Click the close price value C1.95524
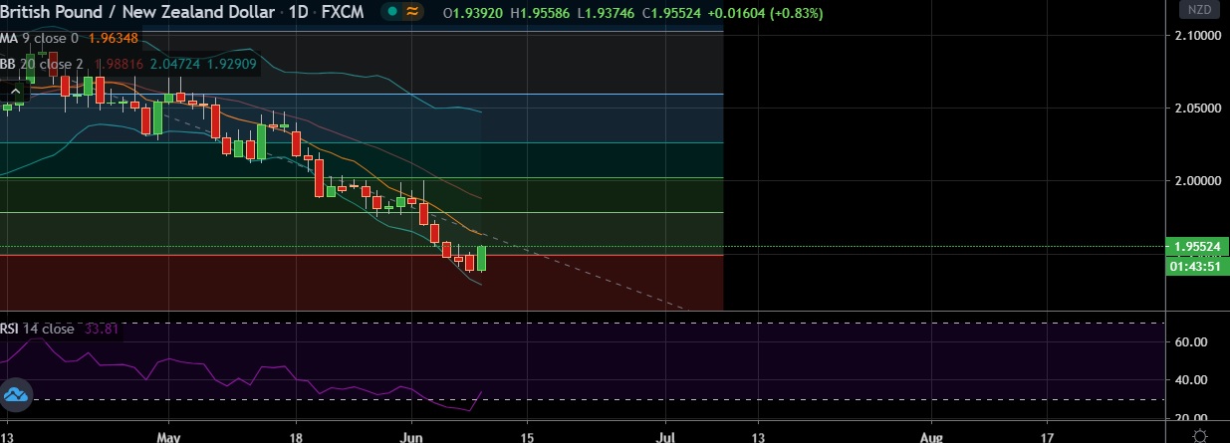The height and width of the screenshot is (443, 1230). [671, 12]
